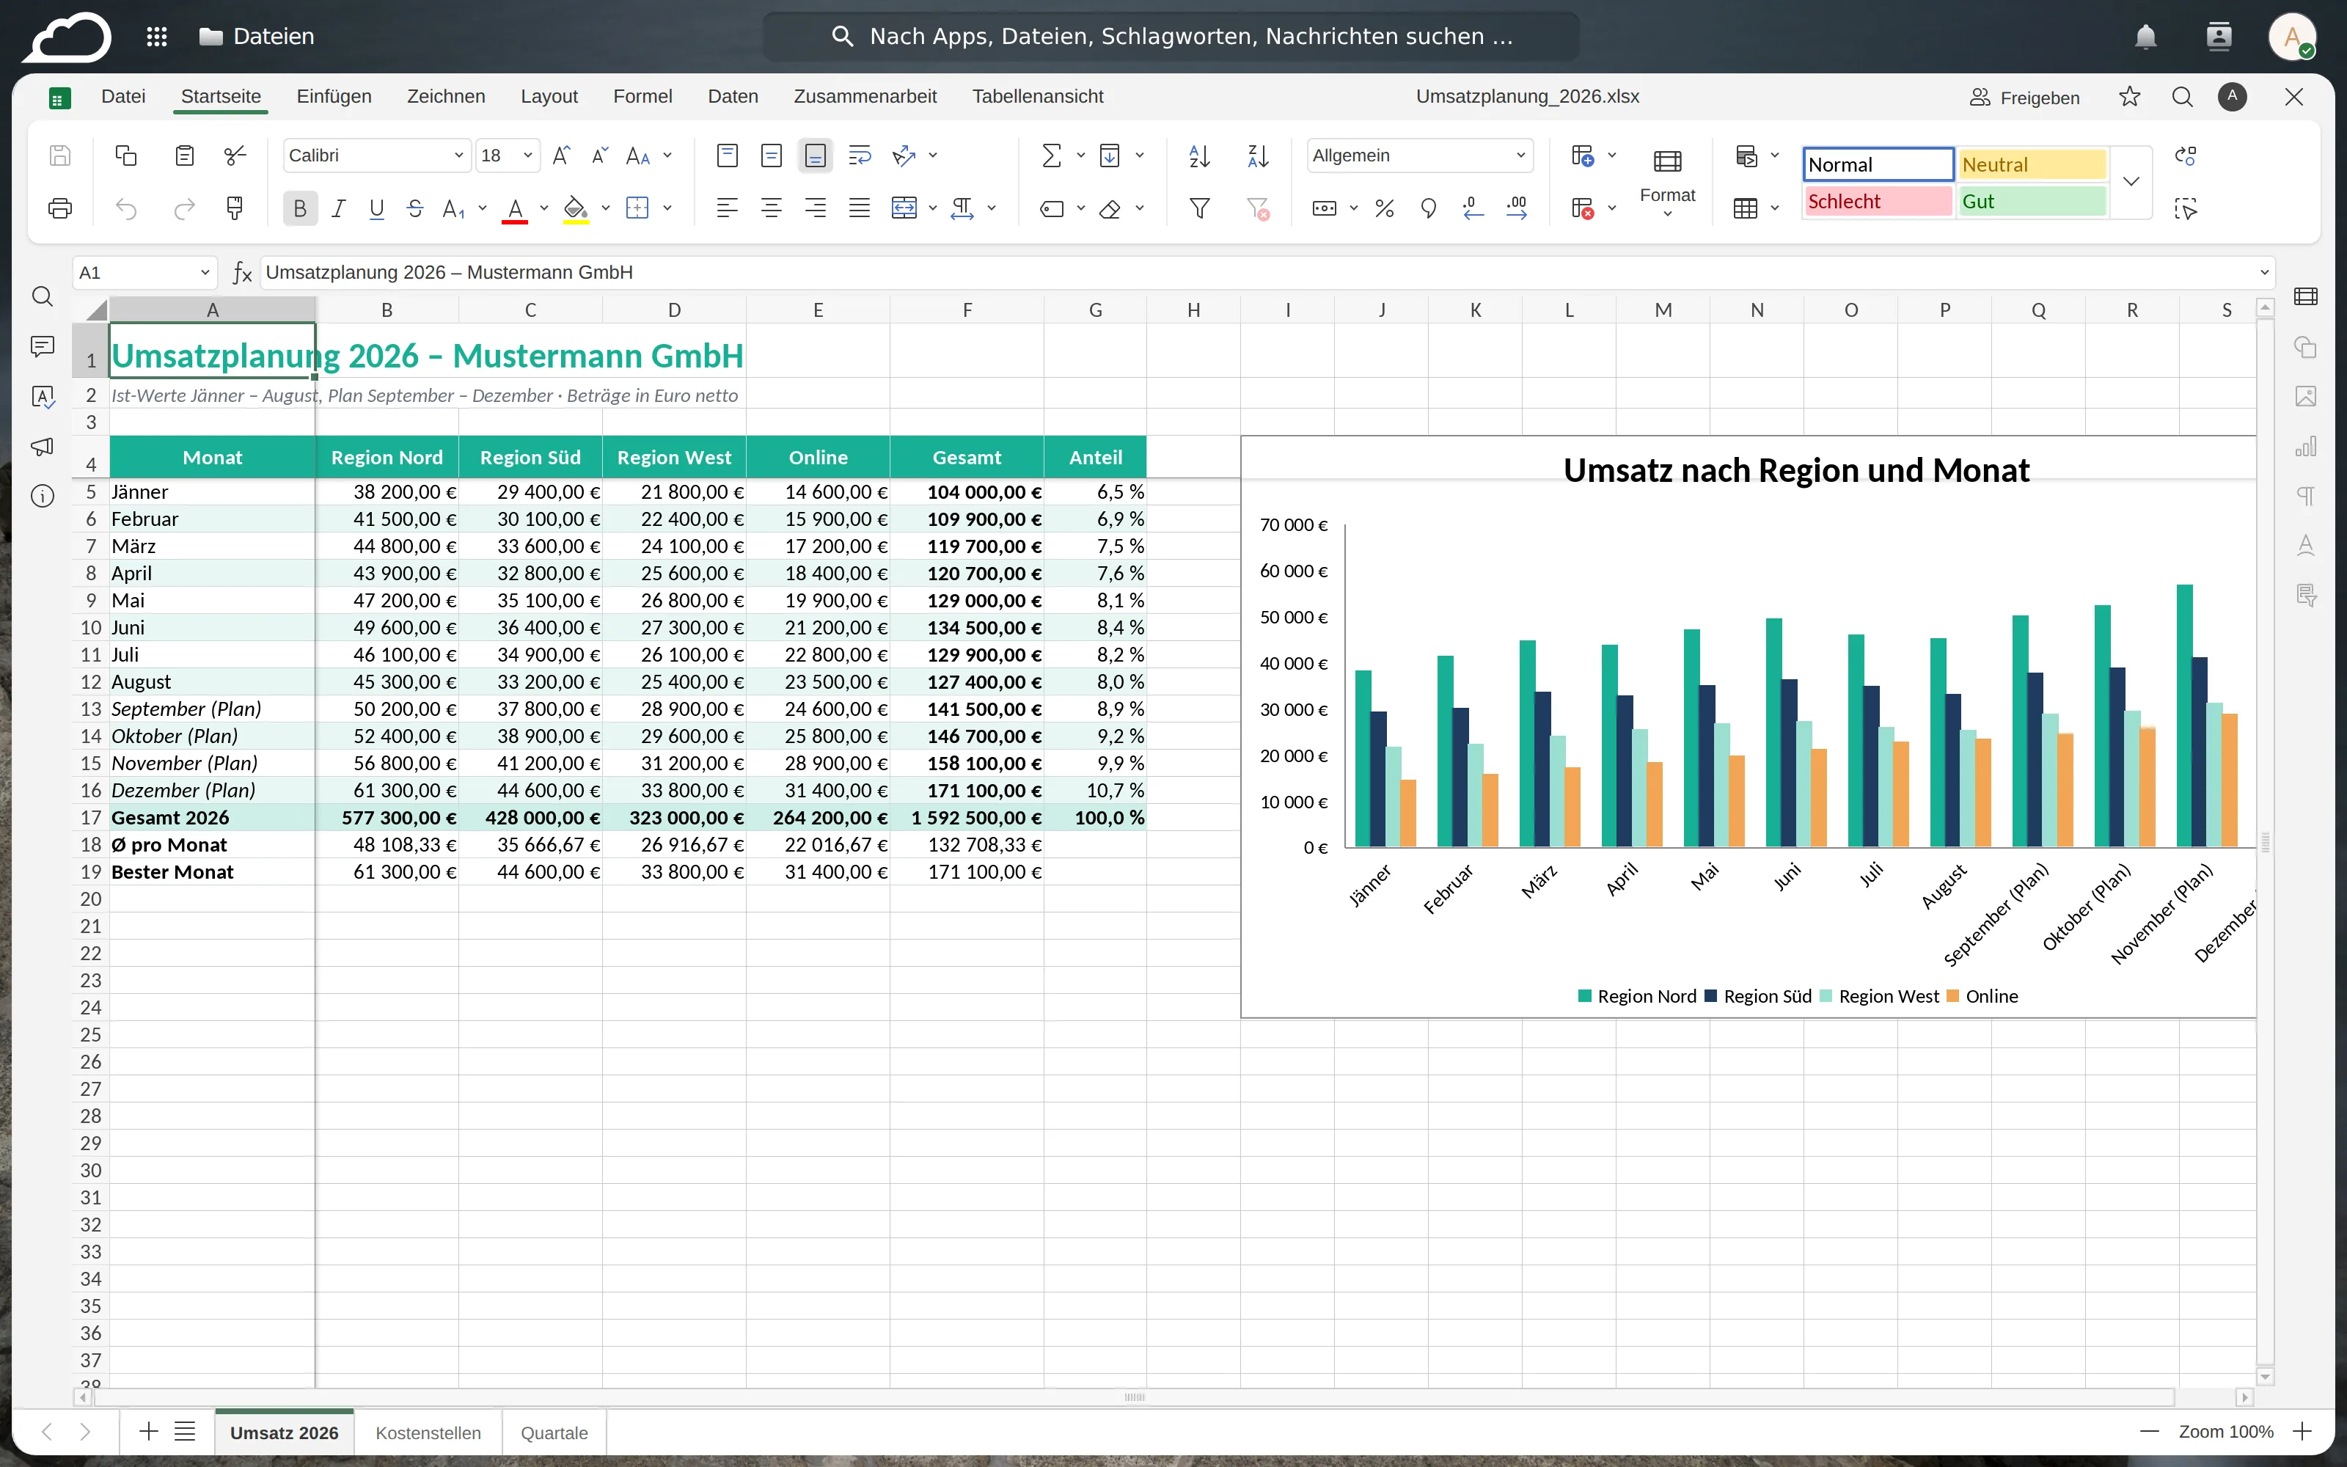Click the Wrap text icon
2347x1467 pixels.
[x=860, y=156]
